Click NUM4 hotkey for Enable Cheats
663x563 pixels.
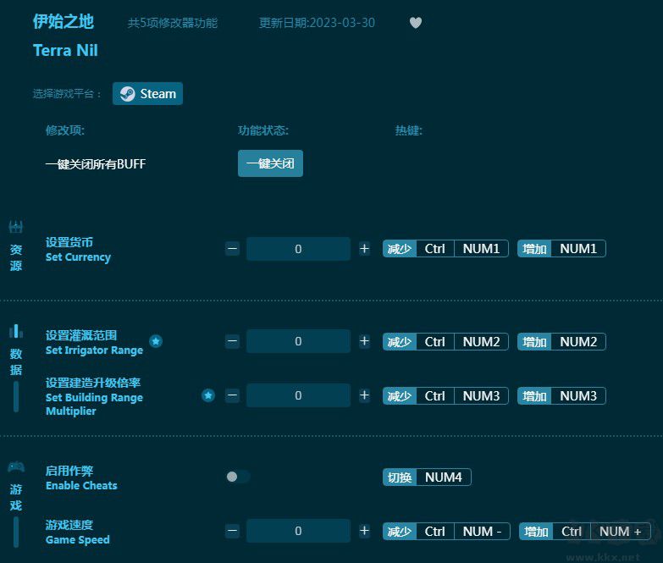click(444, 477)
